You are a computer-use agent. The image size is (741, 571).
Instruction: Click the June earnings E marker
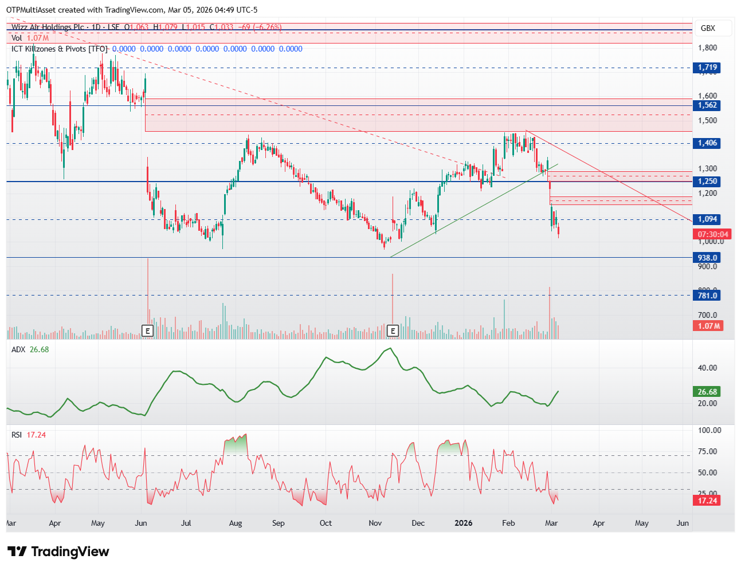coord(148,330)
